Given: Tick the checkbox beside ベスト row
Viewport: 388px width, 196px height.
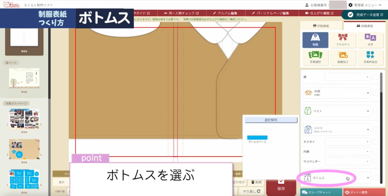Looking at the screenshot, I should pos(375,111).
